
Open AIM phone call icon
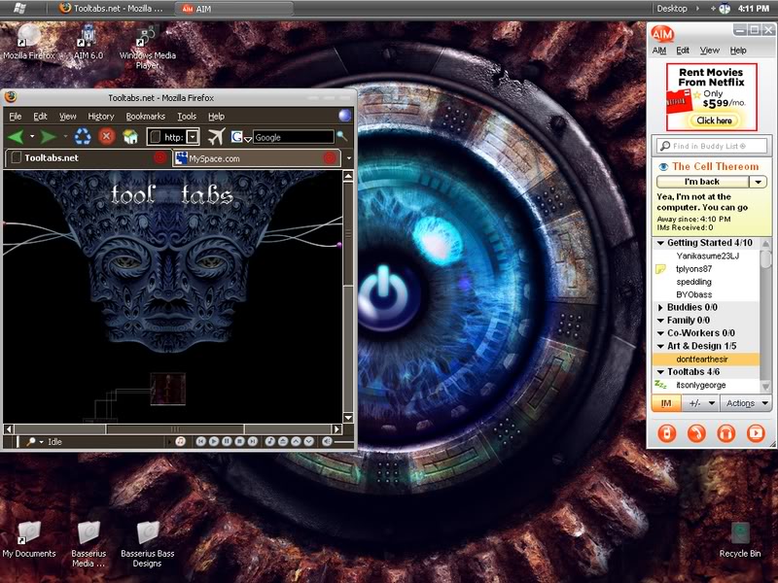click(x=696, y=432)
